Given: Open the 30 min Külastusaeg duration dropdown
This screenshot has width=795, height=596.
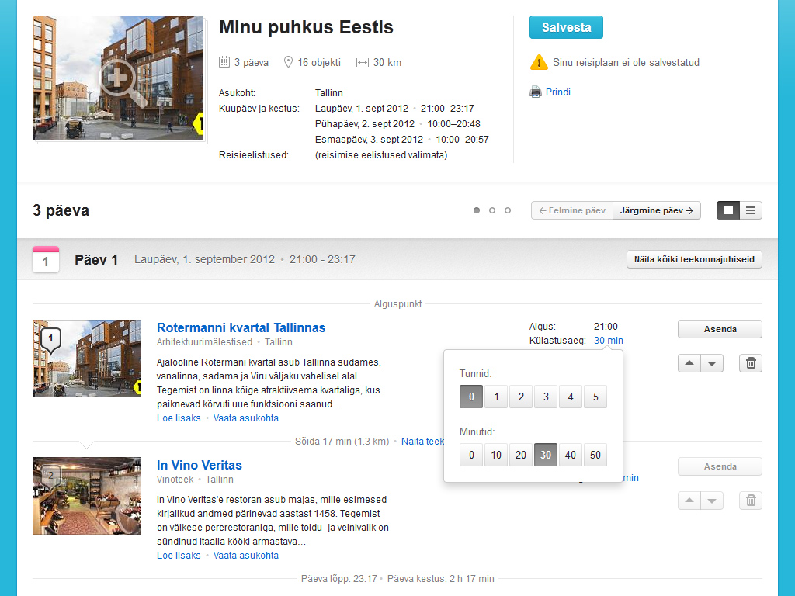Looking at the screenshot, I should 608,341.
